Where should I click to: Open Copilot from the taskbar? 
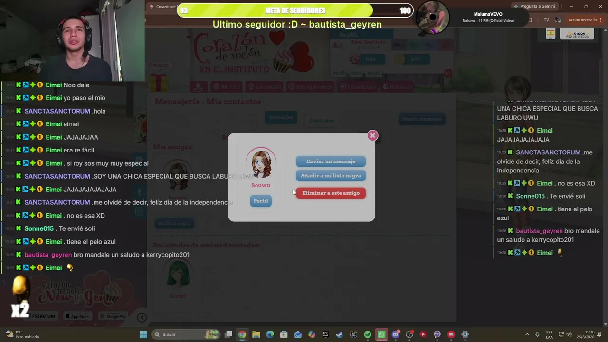(x=312, y=334)
